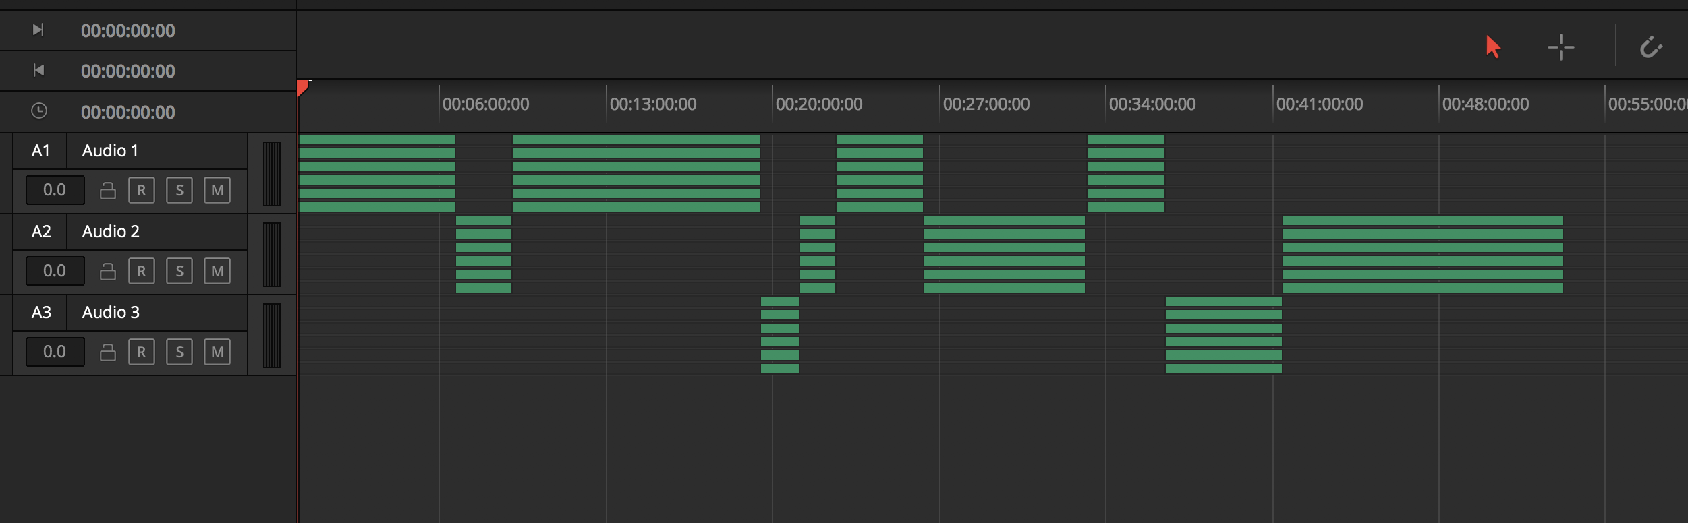Click the 00:27:00:00 ruler mark

pyautogui.click(x=986, y=104)
